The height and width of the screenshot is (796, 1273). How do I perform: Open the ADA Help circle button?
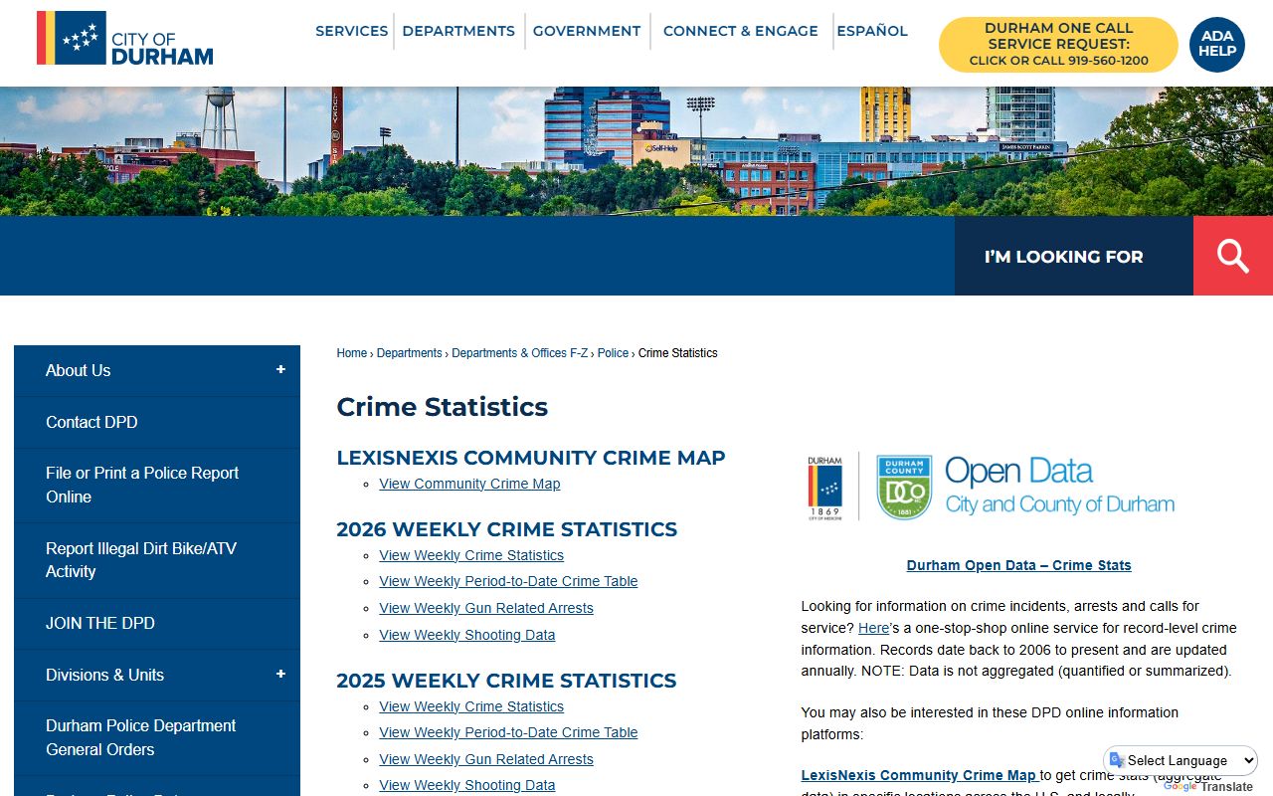click(1217, 44)
